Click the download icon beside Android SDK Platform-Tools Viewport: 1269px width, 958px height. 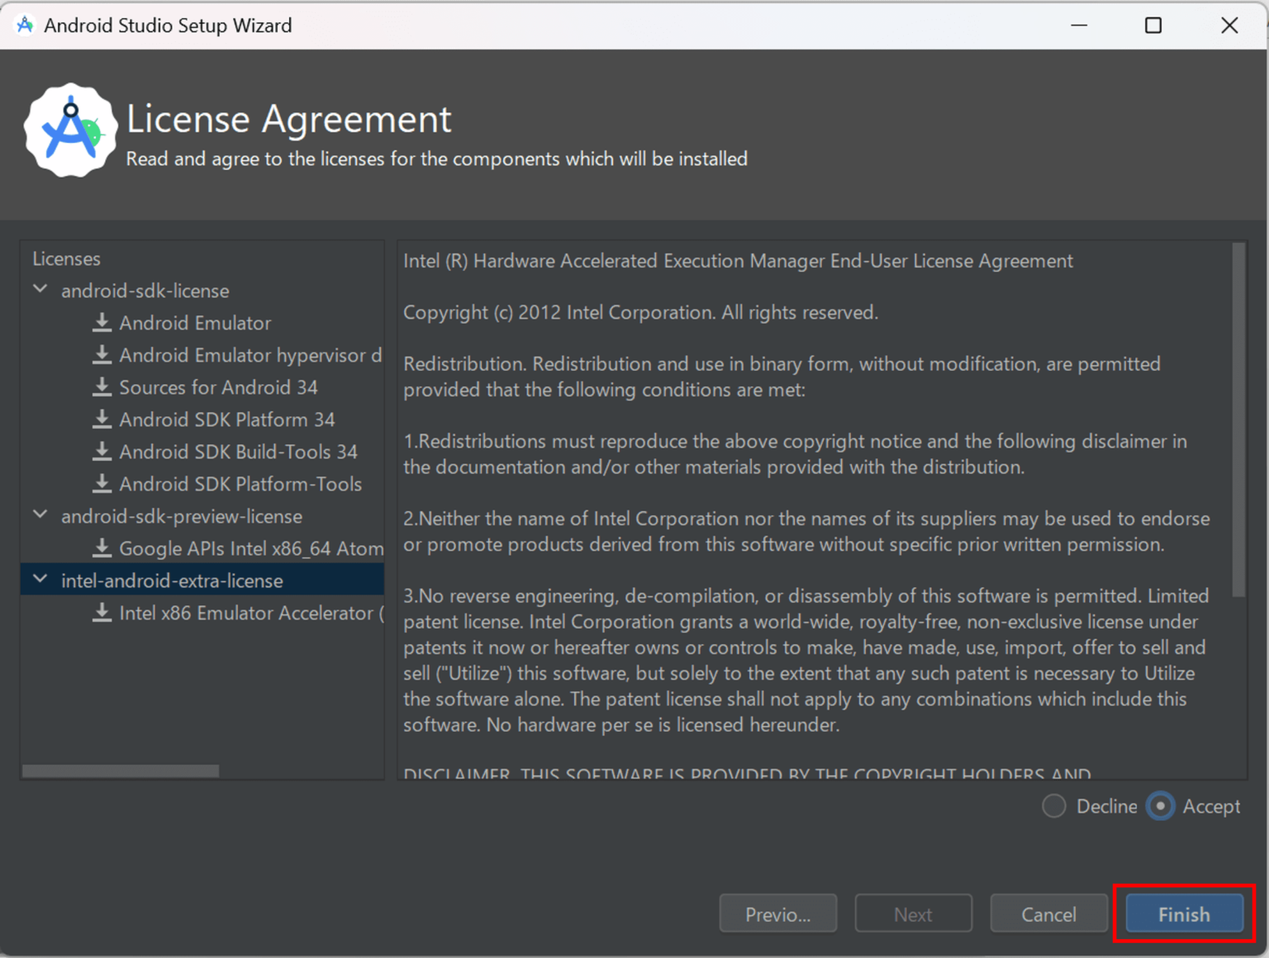102,483
